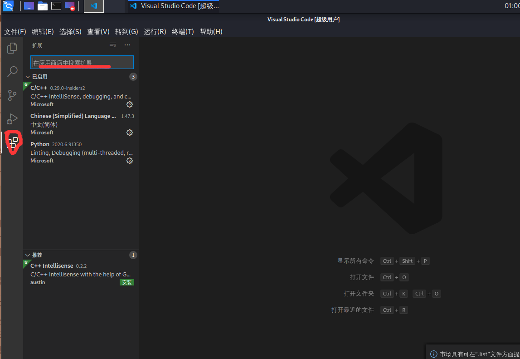Open the Explorer view in activity bar
Screen dimensions: 520x359
click(12, 48)
